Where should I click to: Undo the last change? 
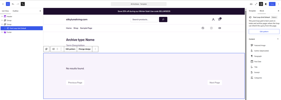(x=13, y=4)
